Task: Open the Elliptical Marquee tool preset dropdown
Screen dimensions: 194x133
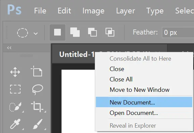Action: [36, 34]
